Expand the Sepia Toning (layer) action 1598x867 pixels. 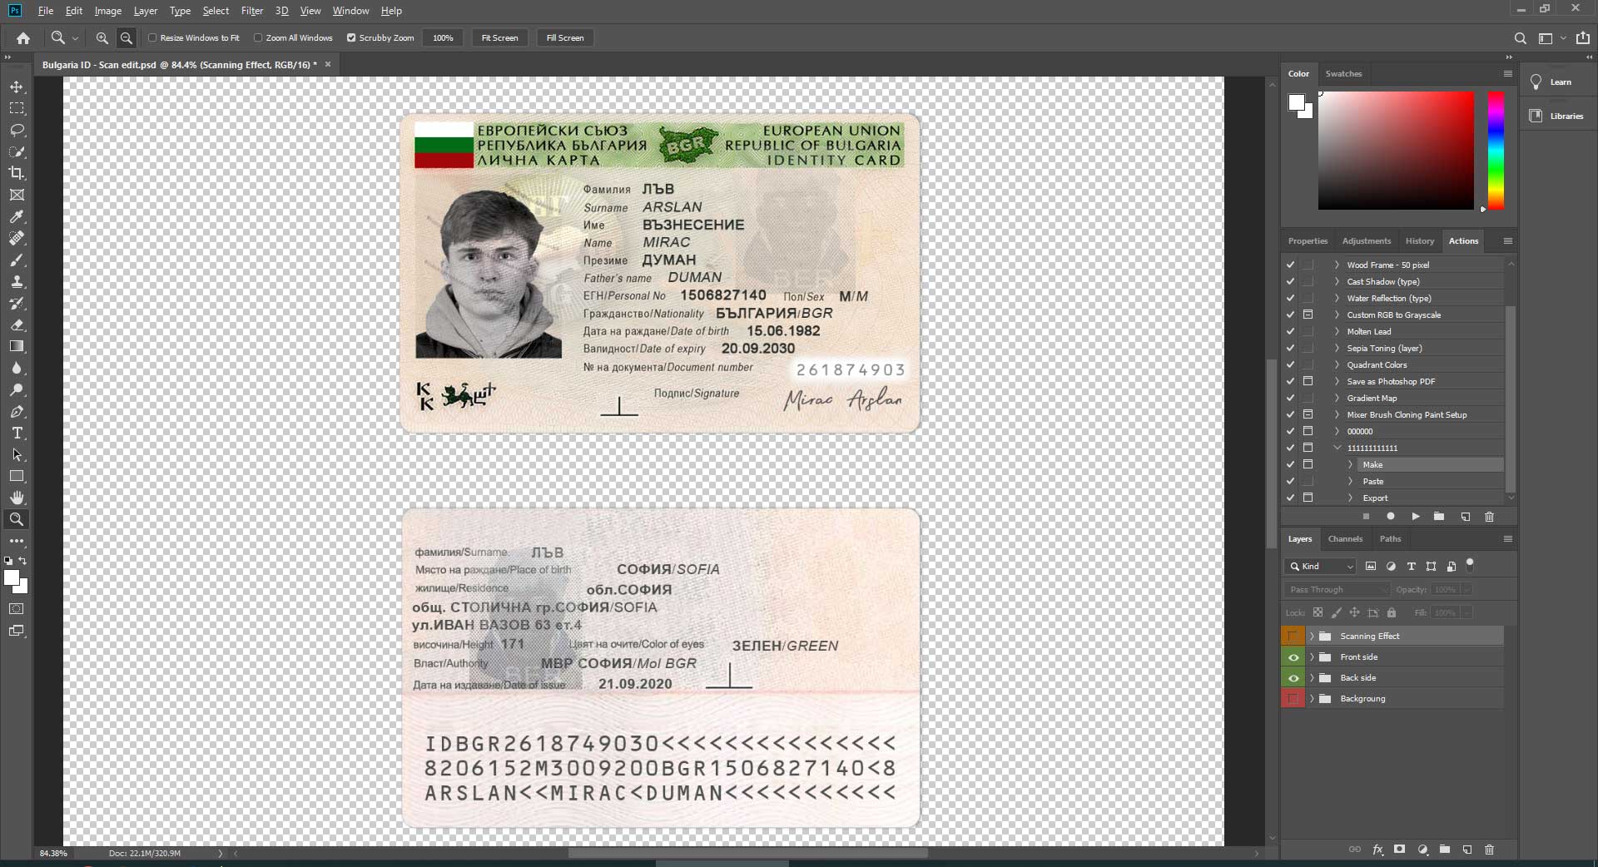(x=1337, y=349)
